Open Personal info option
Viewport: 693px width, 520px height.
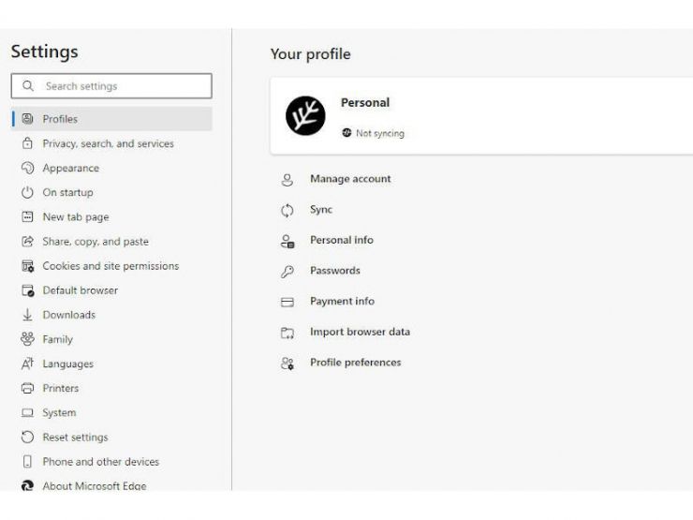tap(341, 240)
